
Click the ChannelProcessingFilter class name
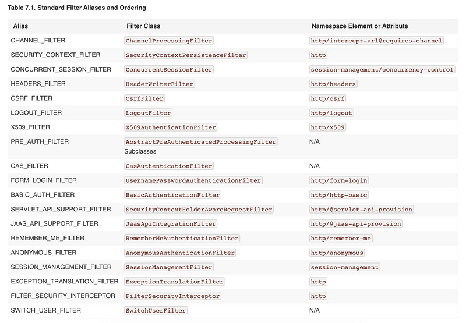169,41
